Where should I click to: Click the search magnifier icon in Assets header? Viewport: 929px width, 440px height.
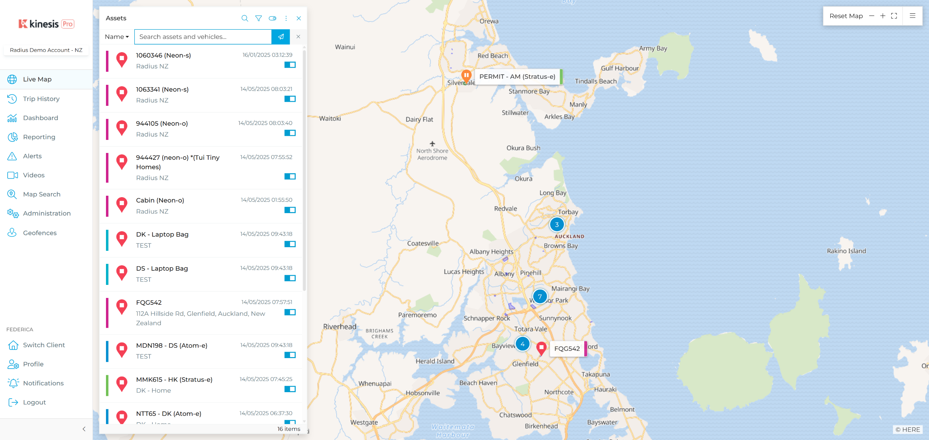coord(245,18)
